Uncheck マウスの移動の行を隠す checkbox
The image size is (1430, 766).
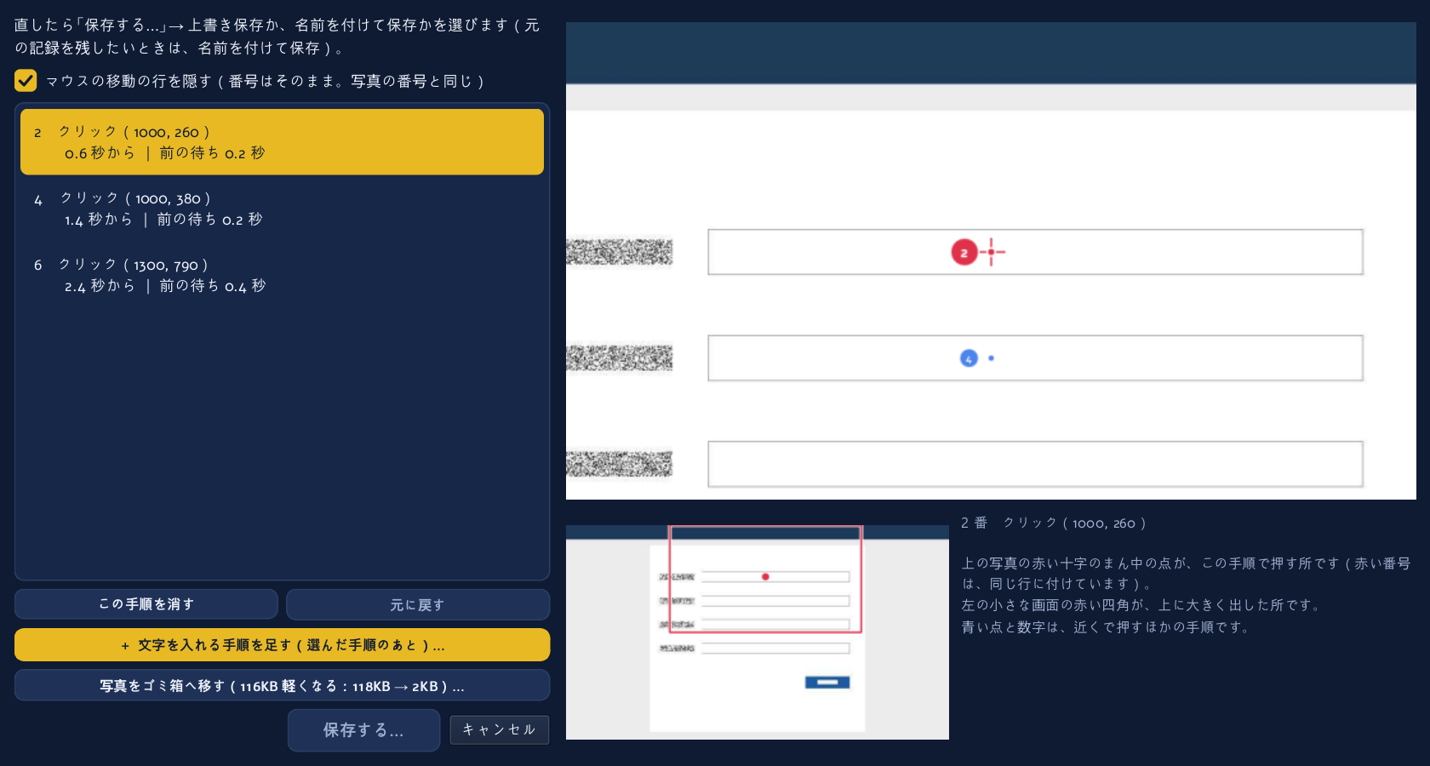26,81
